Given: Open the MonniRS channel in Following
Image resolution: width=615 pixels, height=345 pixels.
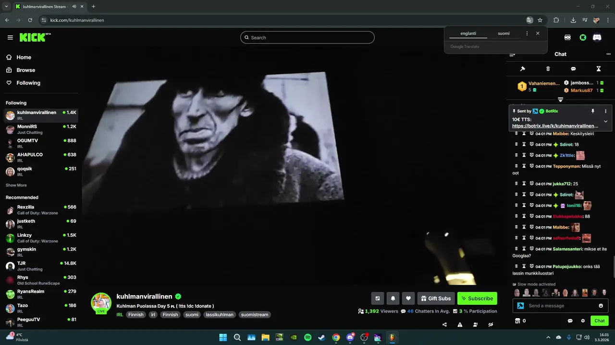Looking at the screenshot, I should pos(41,129).
